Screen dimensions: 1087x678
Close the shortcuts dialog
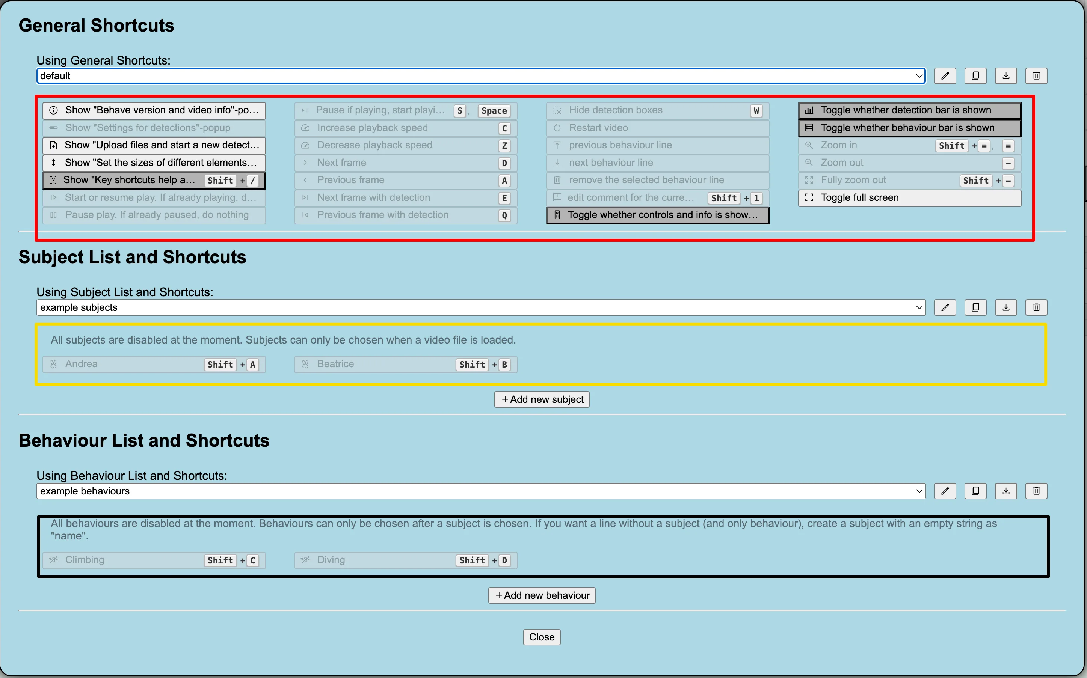point(542,637)
